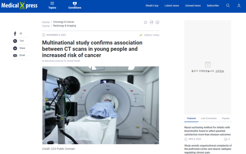Bookmark article with star icon

pyautogui.click(x=146, y=22)
